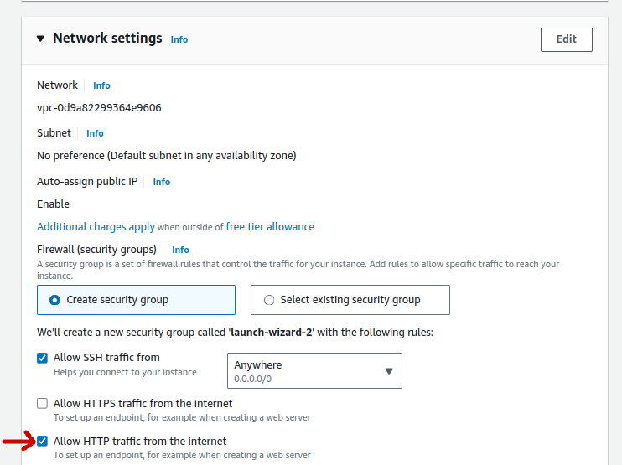Viewport: 622px width, 465px height.
Task: Open Info link beside Network settings heading
Action: pyautogui.click(x=179, y=39)
